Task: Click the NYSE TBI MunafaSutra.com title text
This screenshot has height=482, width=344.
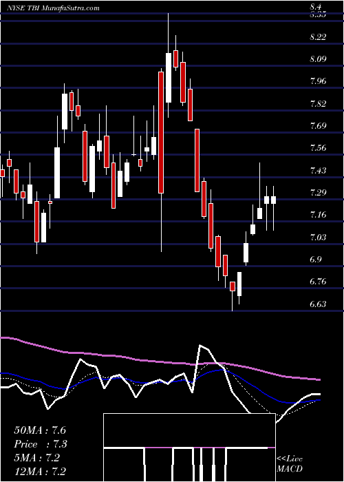Action: pyautogui.click(x=53, y=8)
